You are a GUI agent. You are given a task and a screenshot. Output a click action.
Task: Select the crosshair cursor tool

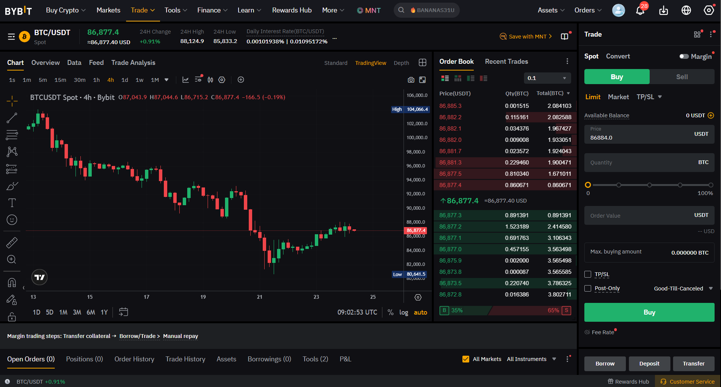(x=12, y=101)
